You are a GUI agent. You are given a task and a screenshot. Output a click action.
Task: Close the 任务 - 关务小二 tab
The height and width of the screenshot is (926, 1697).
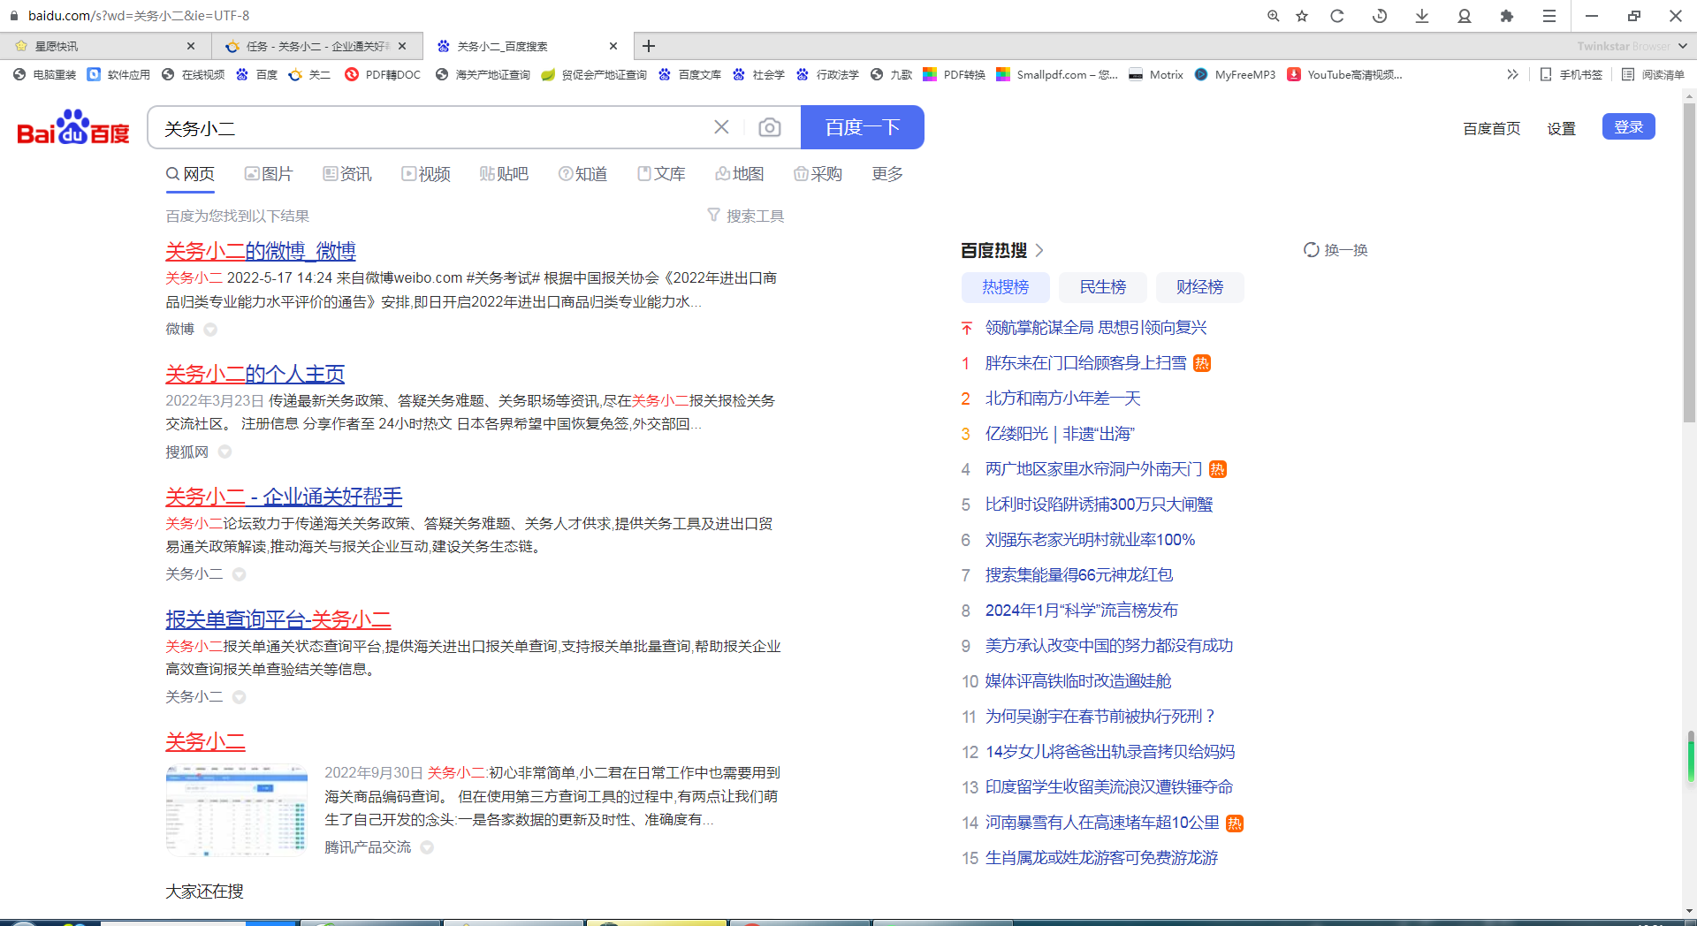click(x=402, y=46)
